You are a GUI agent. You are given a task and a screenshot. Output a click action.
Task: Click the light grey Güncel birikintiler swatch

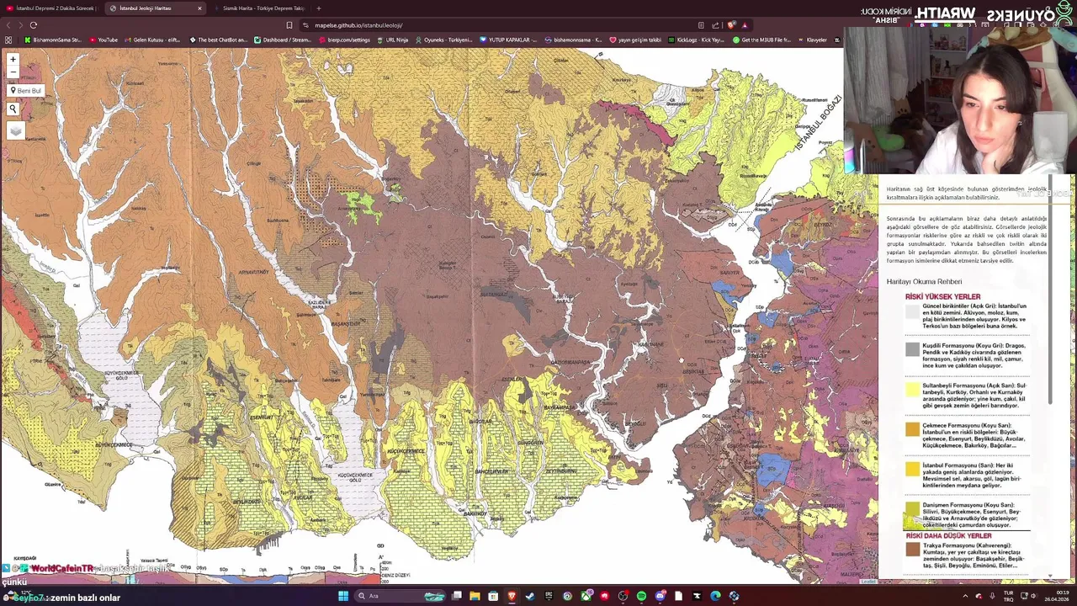click(912, 312)
